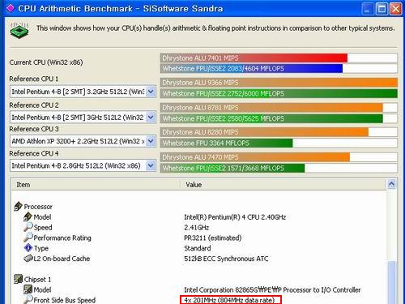405x304 pixels.
Task: Click the list scroll up arrow
Action: coord(391,184)
